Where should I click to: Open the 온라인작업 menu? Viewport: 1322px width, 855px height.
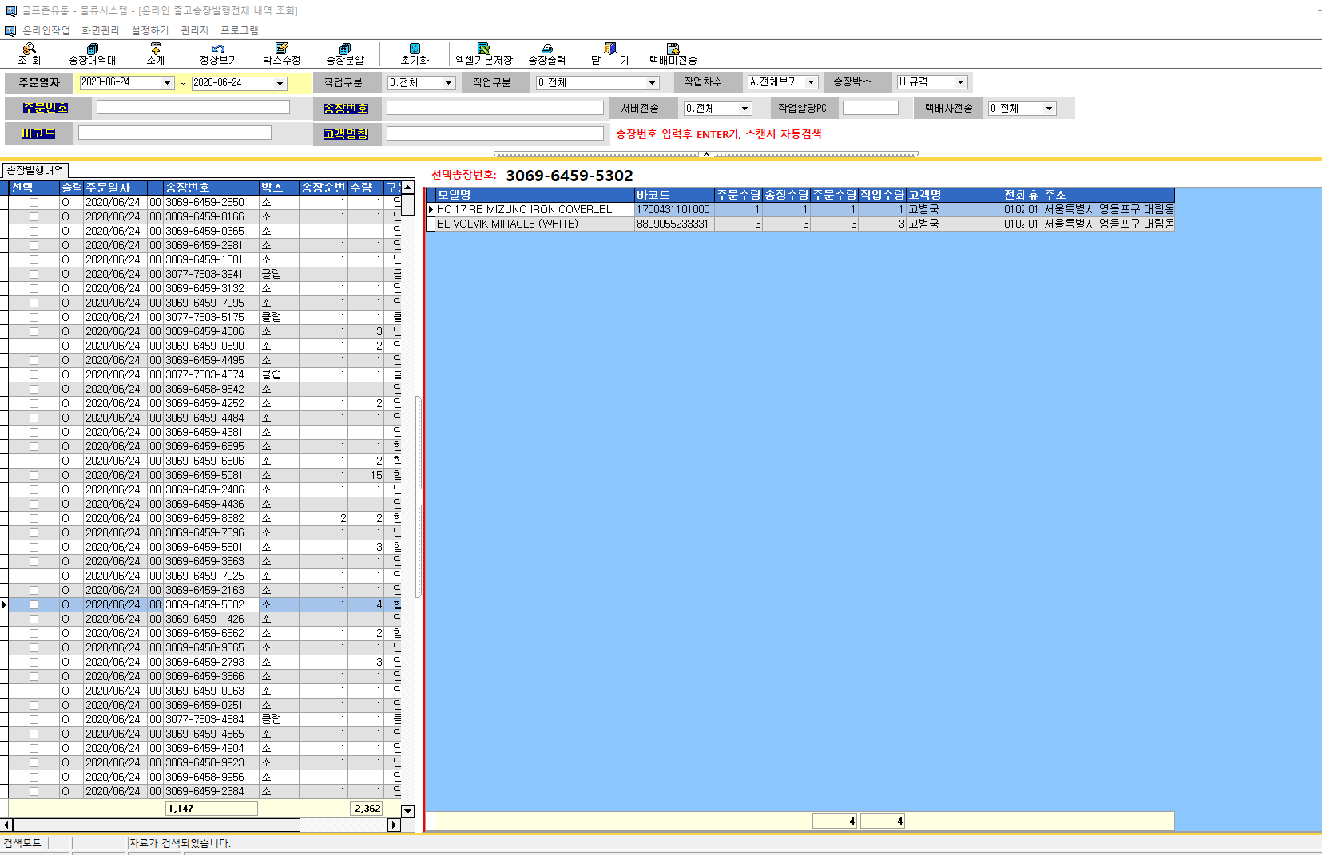click(x=46, y=30)
